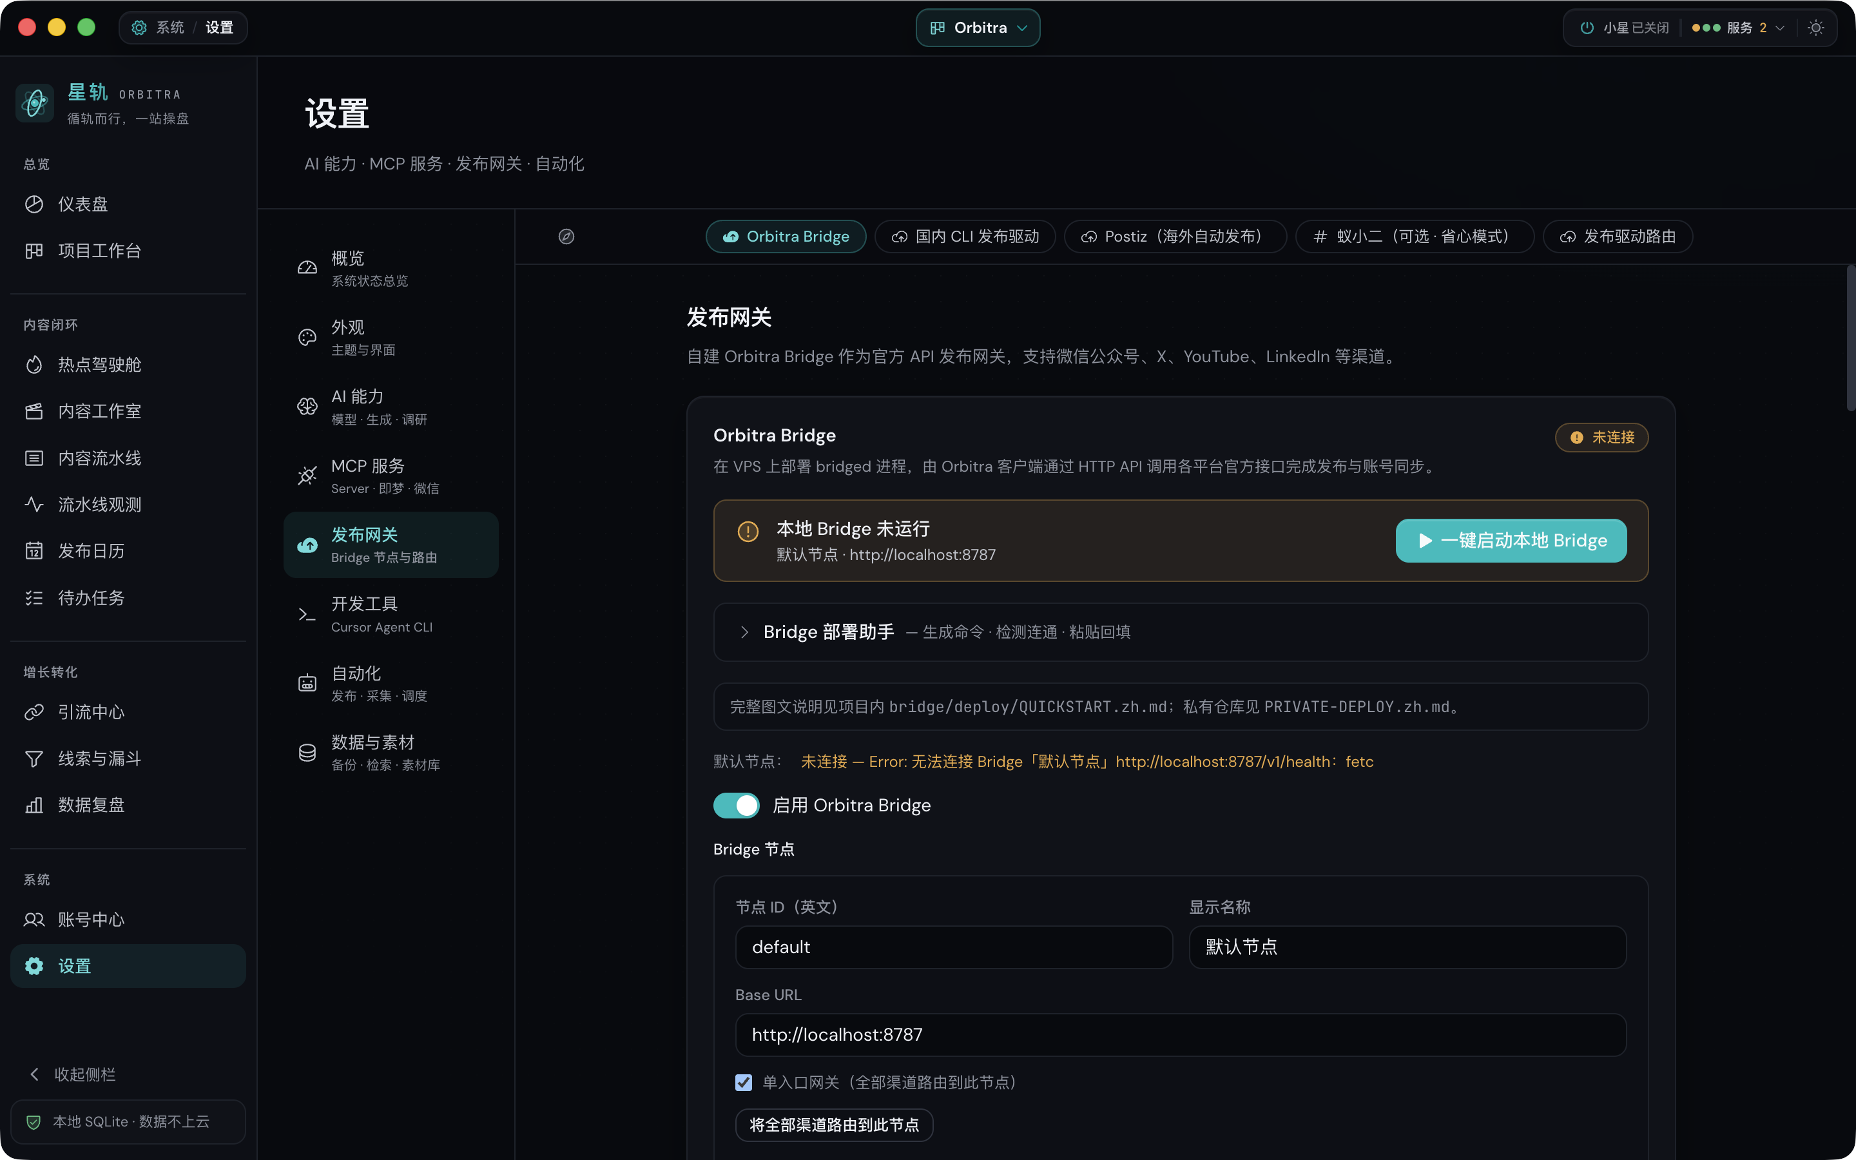This screenshot has width=1856, height=1160.
Task: Click the 开发工具 terminal icon
Action: tap(307, 615)
